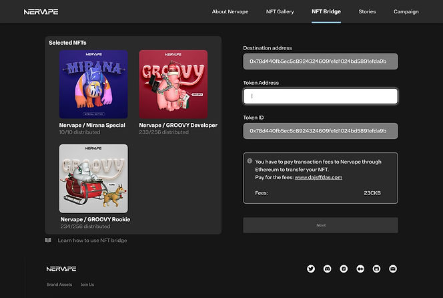
Task: Open the email envelope icon in footer
Action: pos(393,269)
